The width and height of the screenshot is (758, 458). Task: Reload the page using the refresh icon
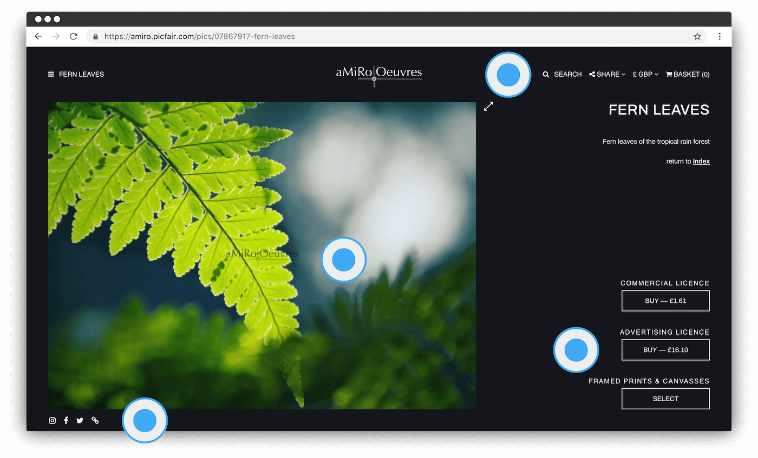click(74, 36)
